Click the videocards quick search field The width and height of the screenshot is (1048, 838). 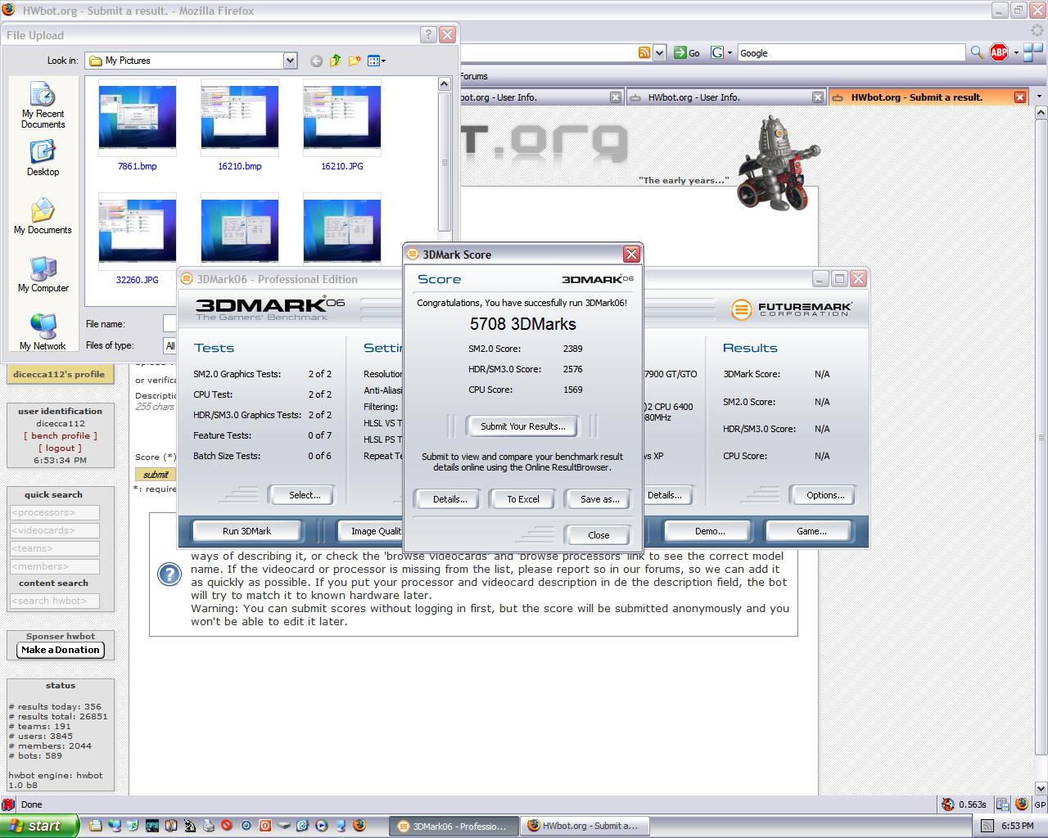[54, 530]
